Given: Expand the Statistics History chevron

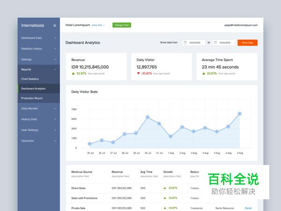Looking at the screenshot, I should [x=55, y=49].
